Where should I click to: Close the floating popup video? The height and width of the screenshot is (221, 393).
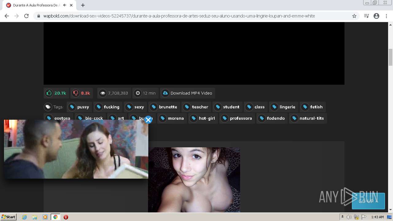point(148,120)
